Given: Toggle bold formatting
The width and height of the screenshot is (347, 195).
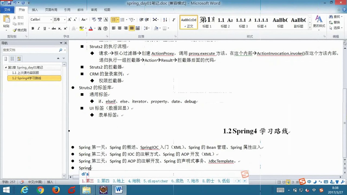Looking at the screenshot, I should [33, 28].
